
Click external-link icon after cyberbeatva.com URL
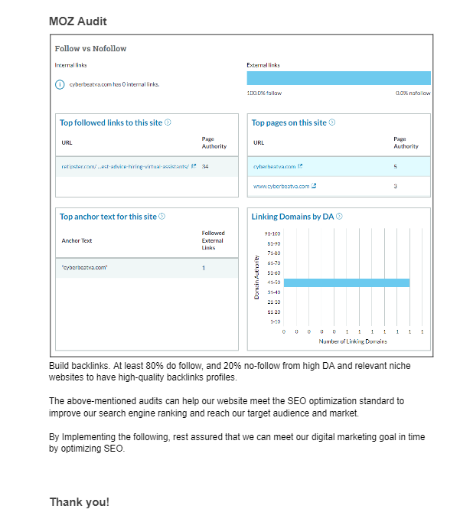click(300, 166)
